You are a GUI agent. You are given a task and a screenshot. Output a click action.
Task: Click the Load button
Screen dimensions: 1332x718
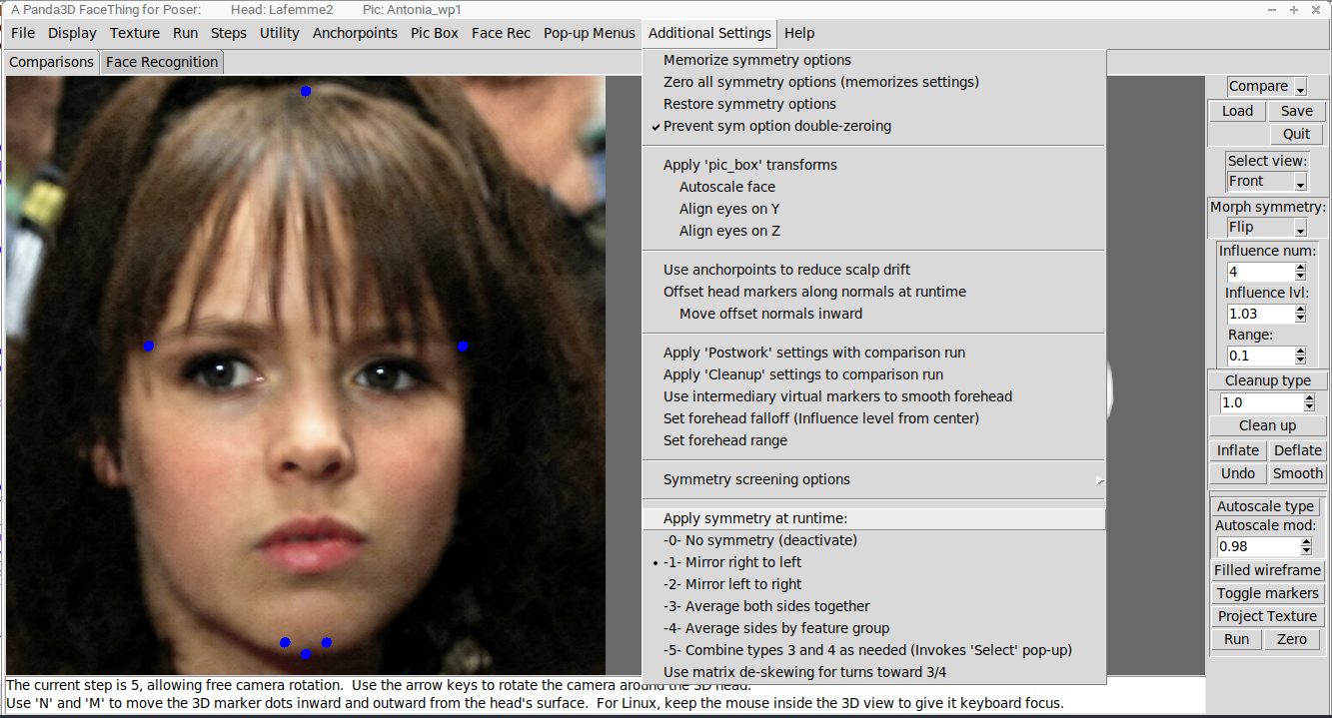click(1237, 111)
